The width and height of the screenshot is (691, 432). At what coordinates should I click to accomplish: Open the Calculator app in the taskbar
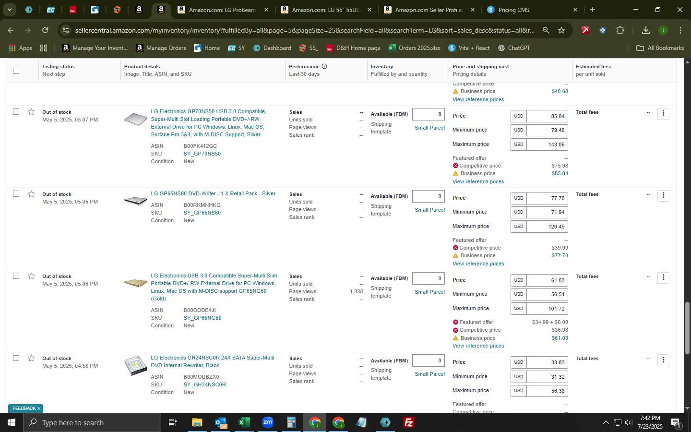pyautogui.click(x=291, y=422)
